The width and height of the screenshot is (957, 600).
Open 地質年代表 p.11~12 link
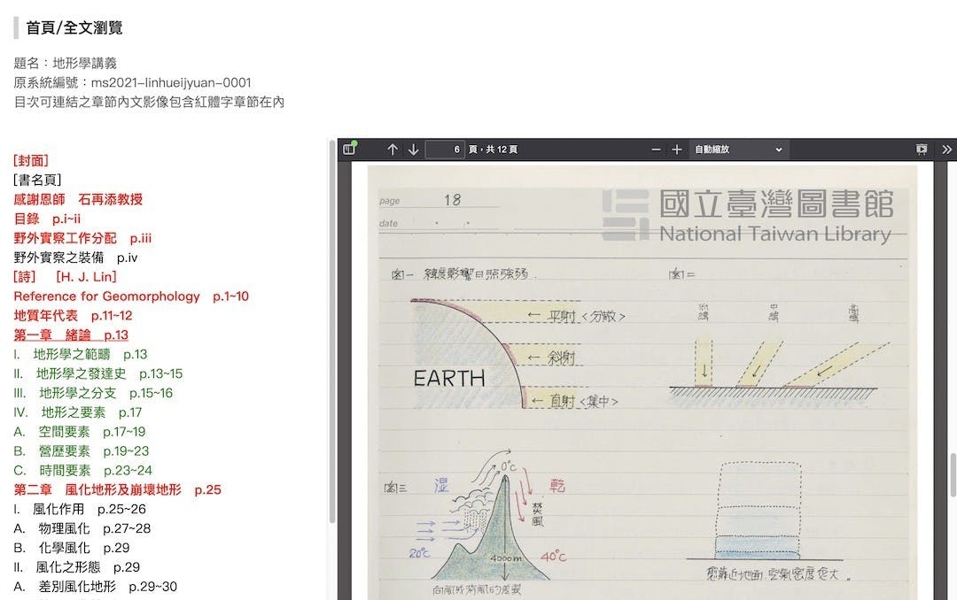coord(73,316)
